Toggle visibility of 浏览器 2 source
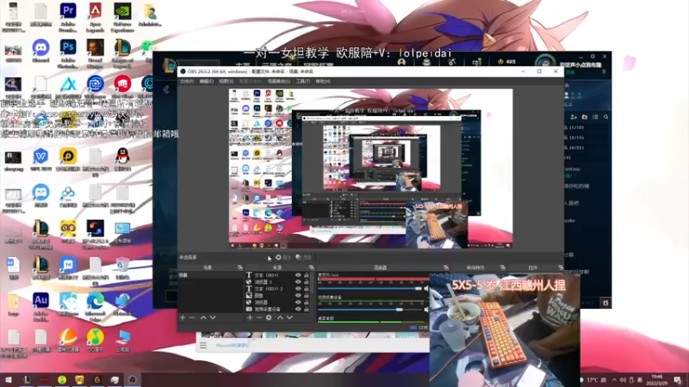 click(298, 282)
